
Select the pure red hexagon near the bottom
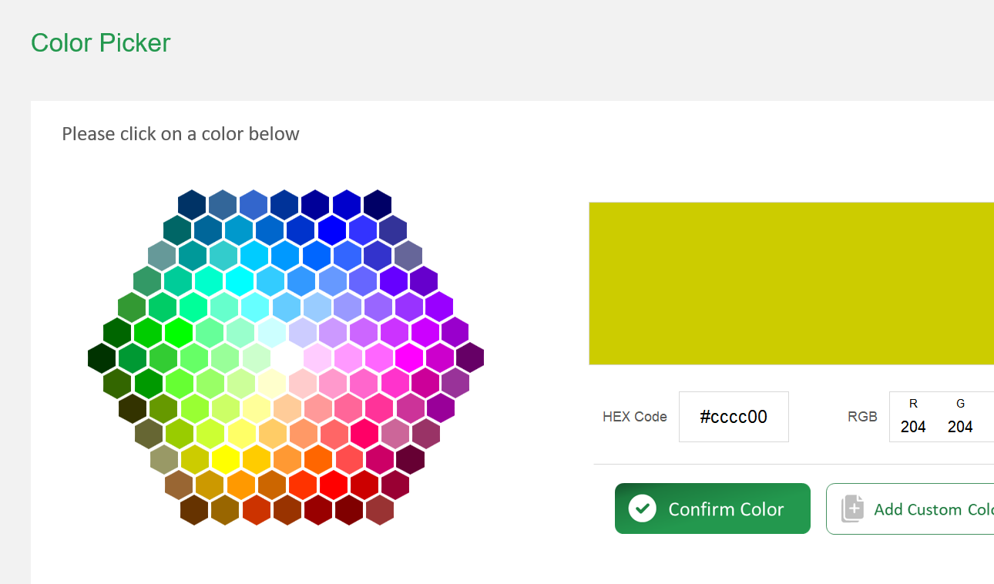click(335, 485)
